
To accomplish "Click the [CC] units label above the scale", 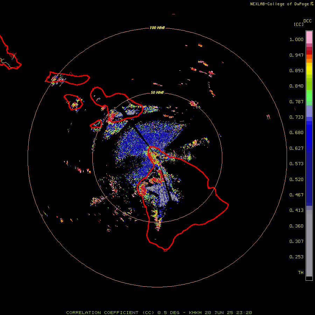I will [x=299, y=24].
